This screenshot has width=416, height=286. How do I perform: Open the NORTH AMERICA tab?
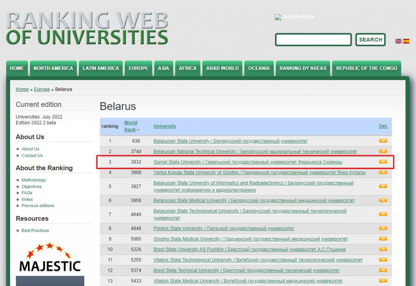[53, 68]
